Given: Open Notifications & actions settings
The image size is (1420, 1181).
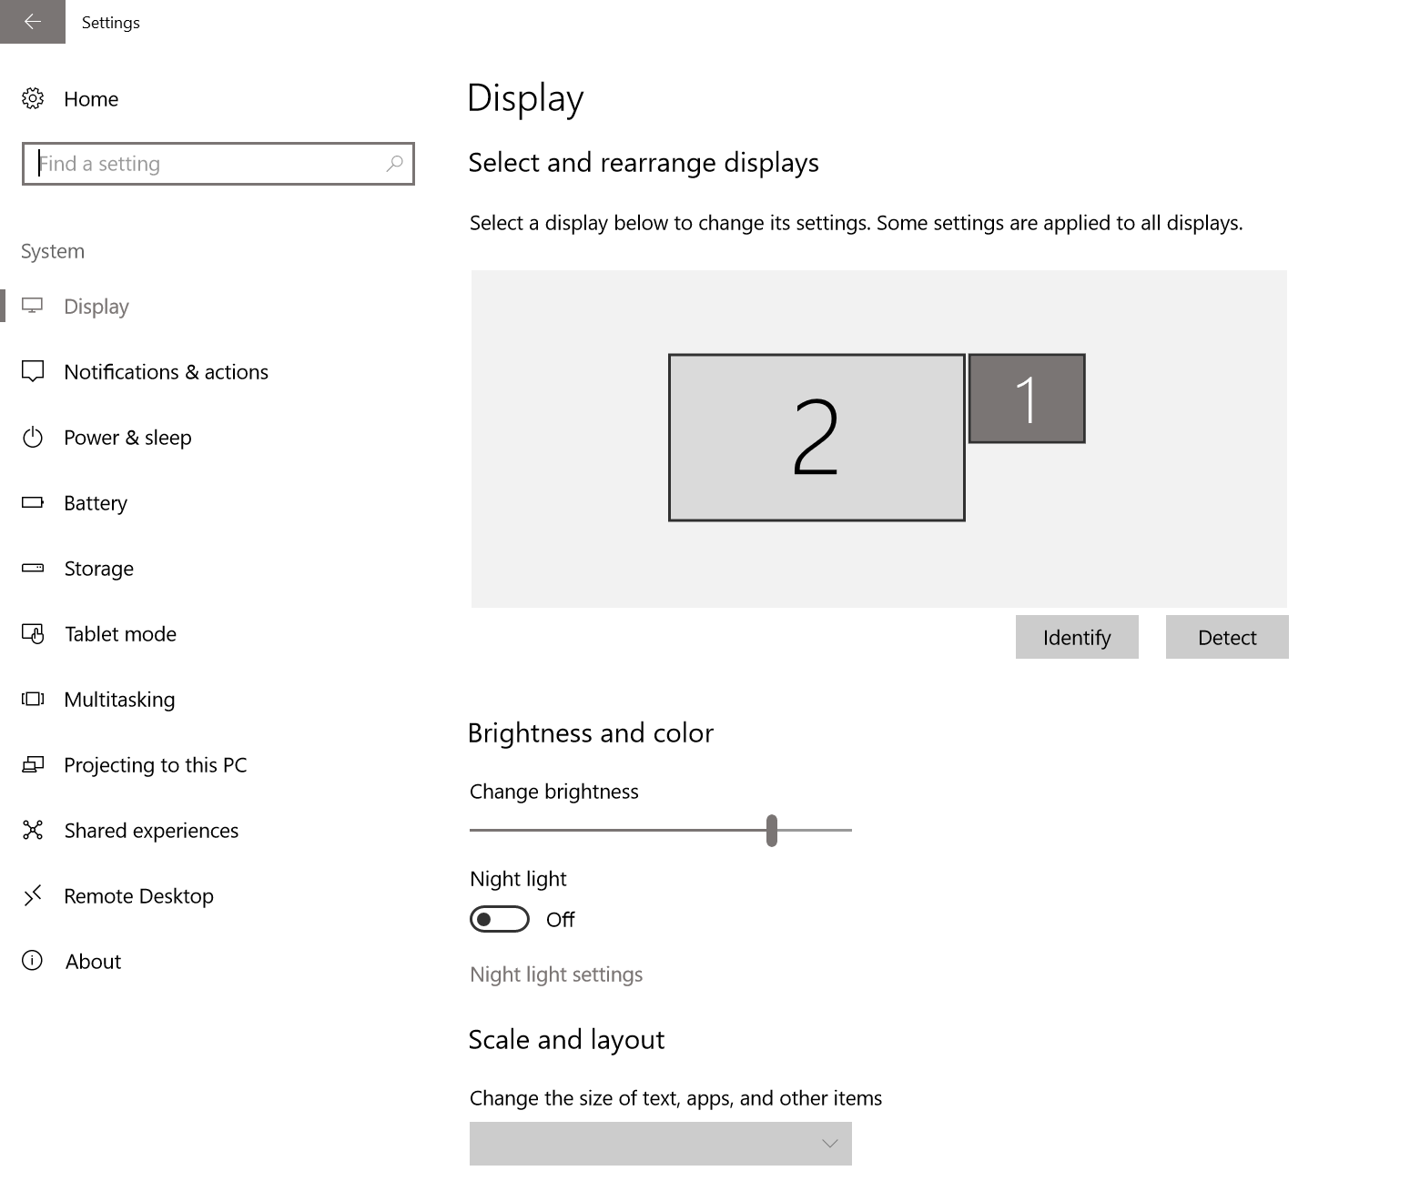Looking at the screenshot, I should [x=166, y=372].
